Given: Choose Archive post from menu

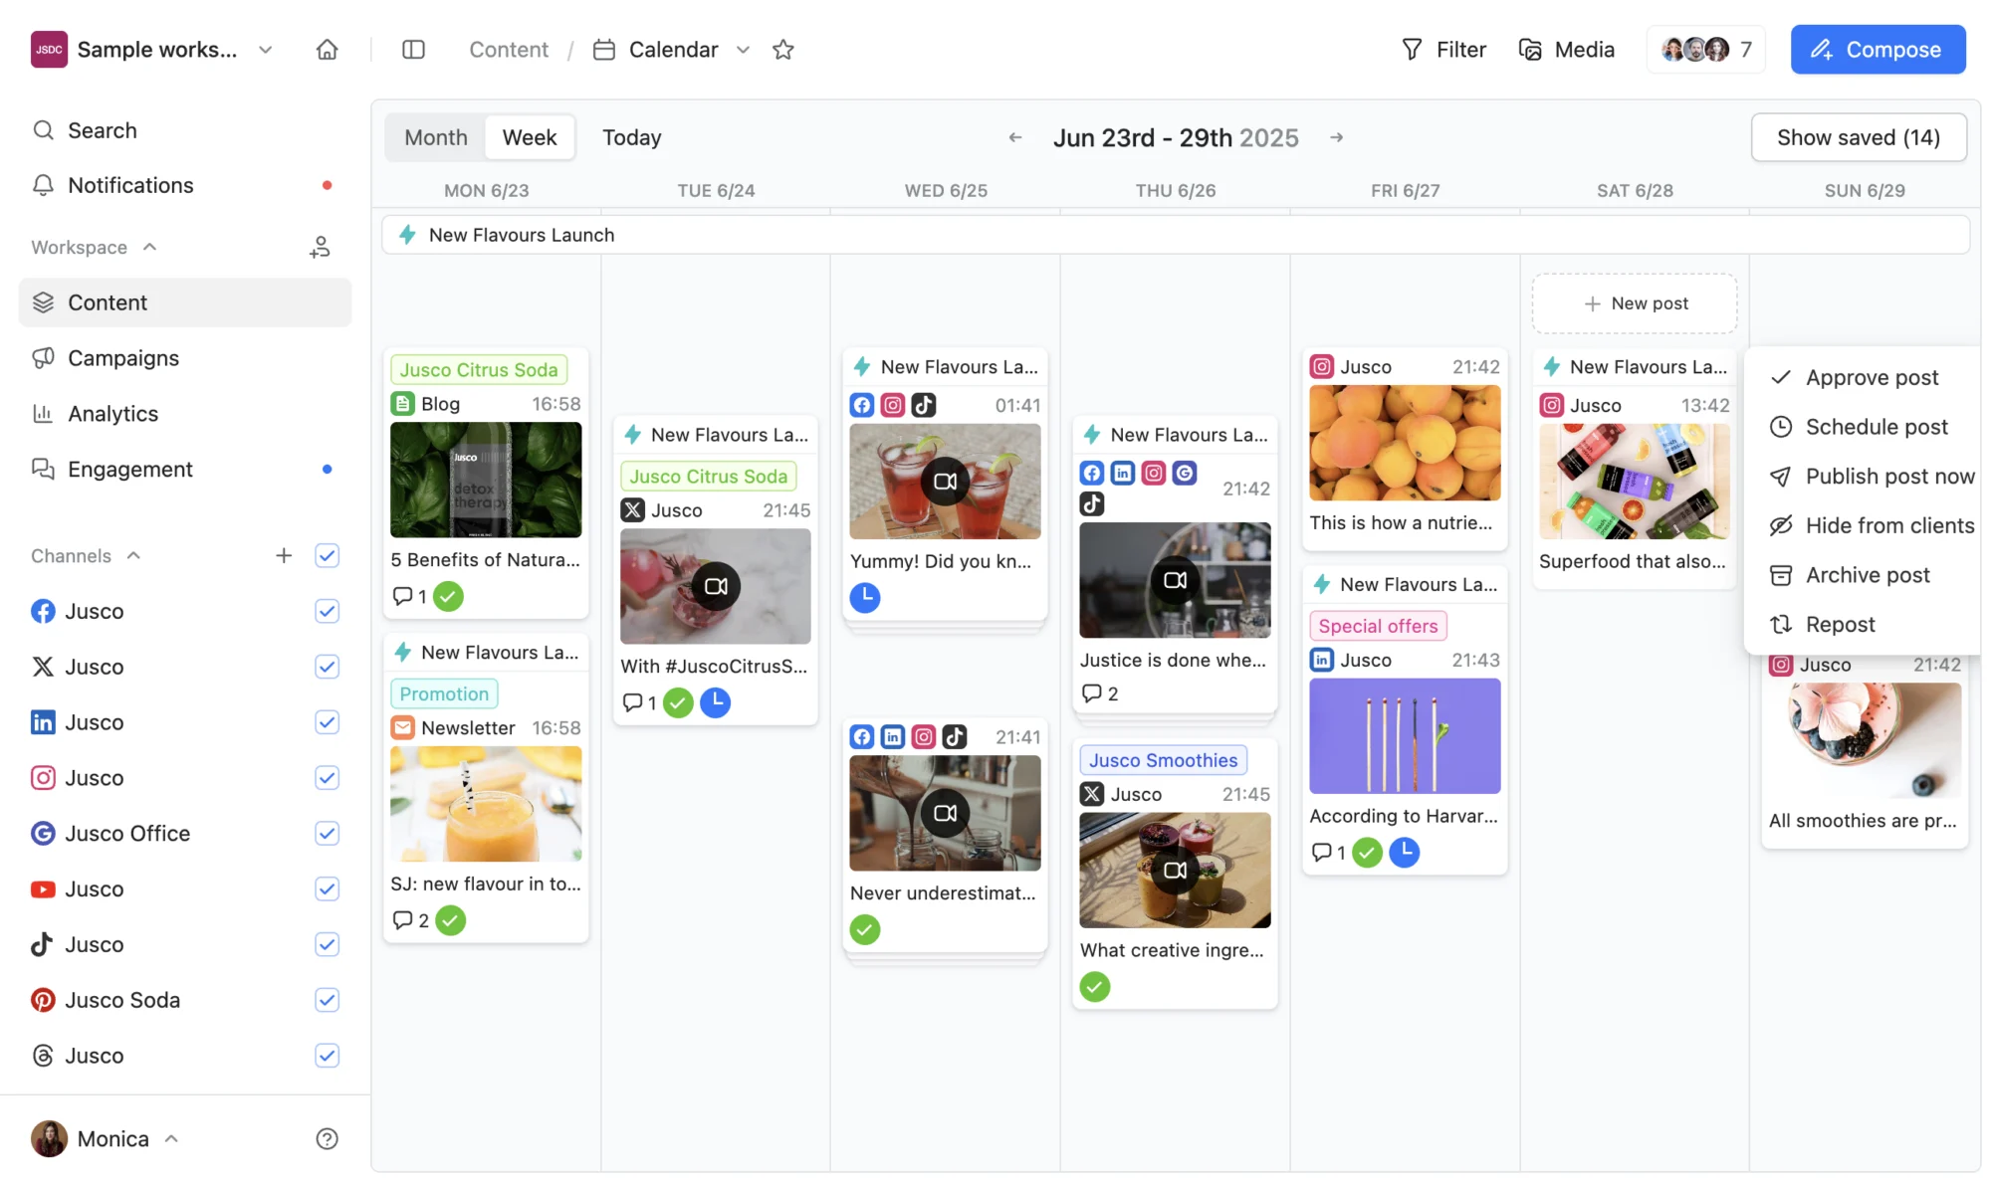Looking at the screenshot, I should click(x=1865, y=575).
